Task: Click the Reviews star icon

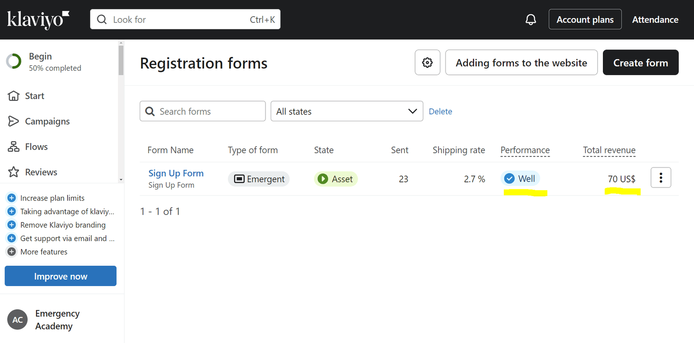Action: (x=14, y=172)
